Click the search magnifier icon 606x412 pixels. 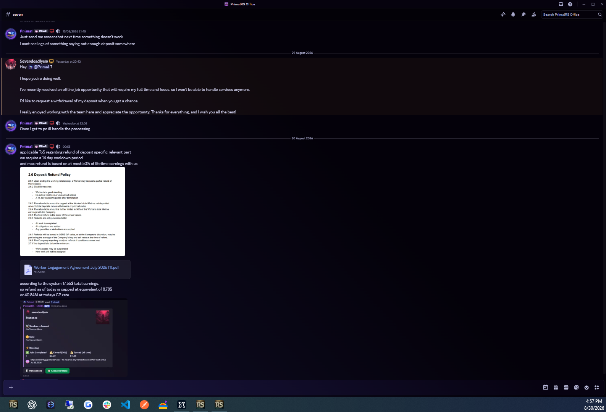(600, 15)
